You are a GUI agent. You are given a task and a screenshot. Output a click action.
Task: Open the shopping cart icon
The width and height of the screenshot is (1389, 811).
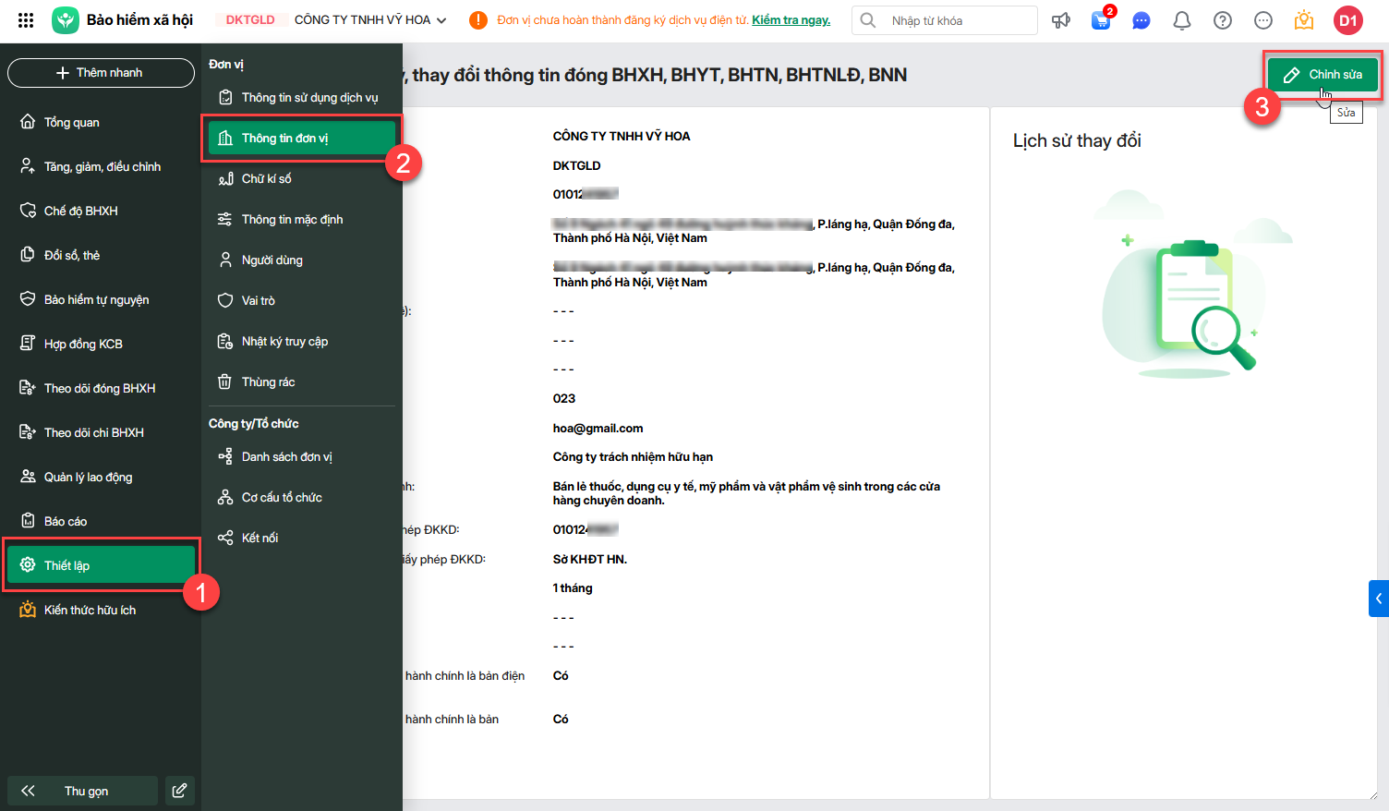(x=1101, y=20)
